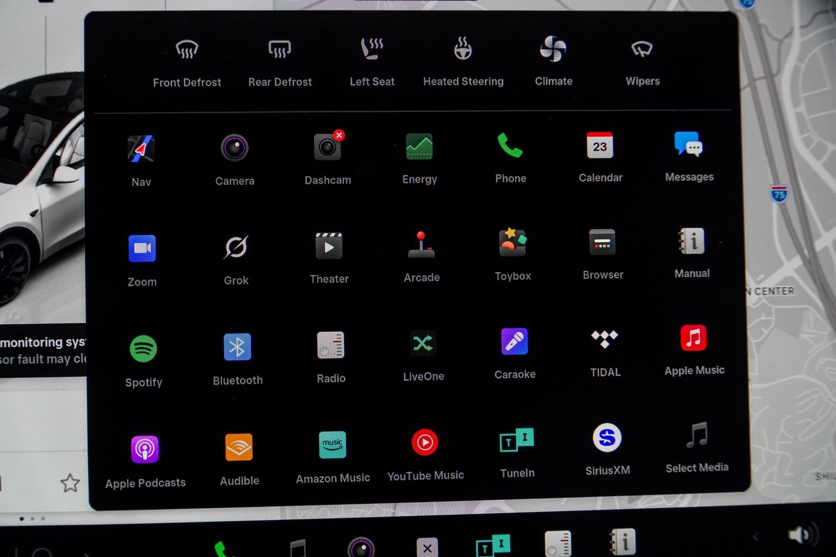Open Apple Music
Screen dimensions: 836x557
[693, 338]
